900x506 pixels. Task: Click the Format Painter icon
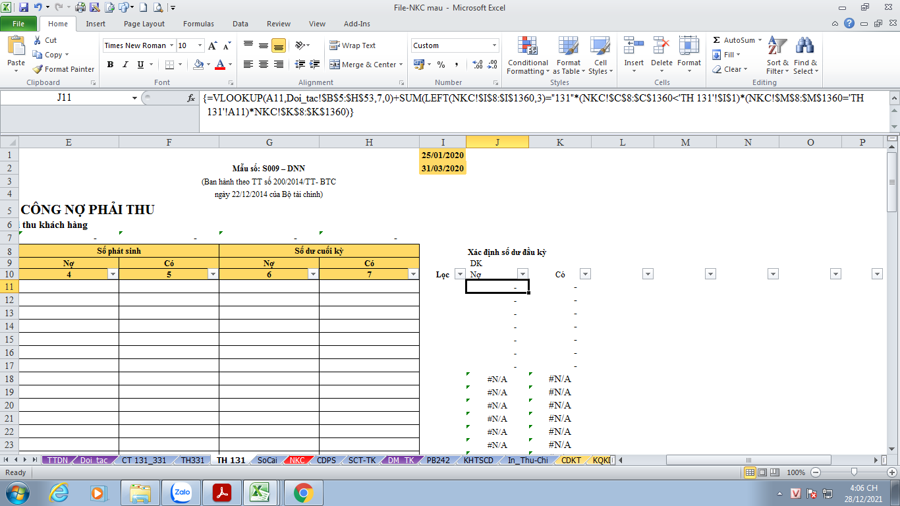point(38,69)
